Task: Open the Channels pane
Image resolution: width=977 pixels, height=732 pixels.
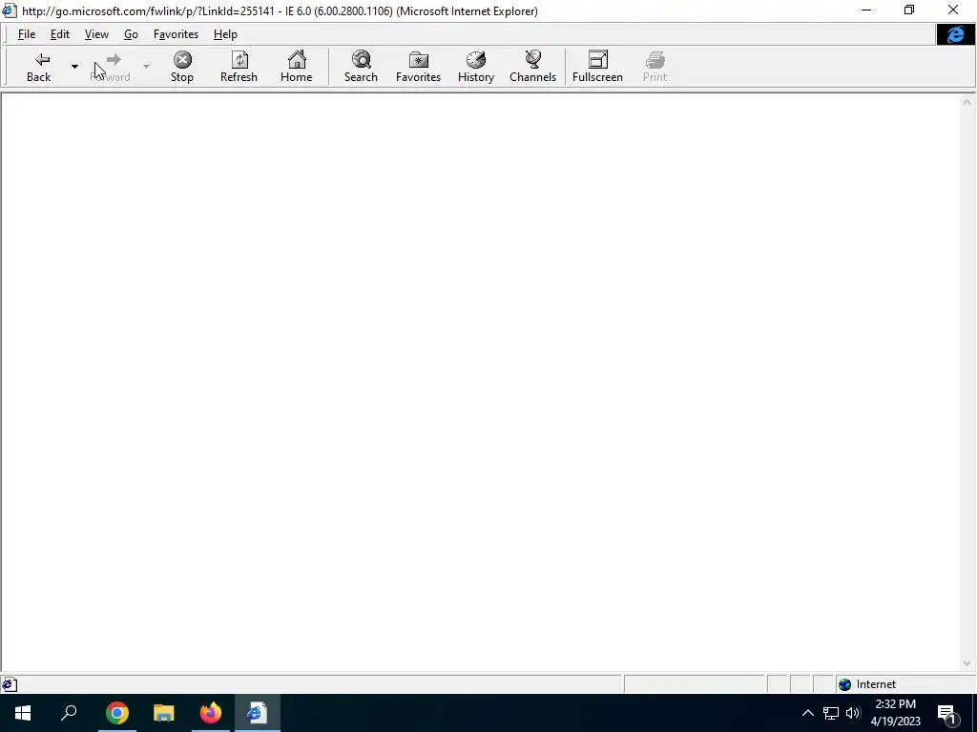Action: 532,68
